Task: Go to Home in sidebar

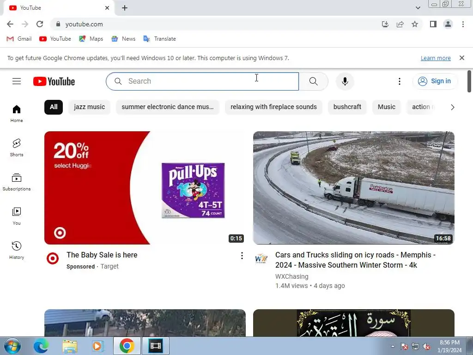Action: pyautogui.click(x=17, y=114)
